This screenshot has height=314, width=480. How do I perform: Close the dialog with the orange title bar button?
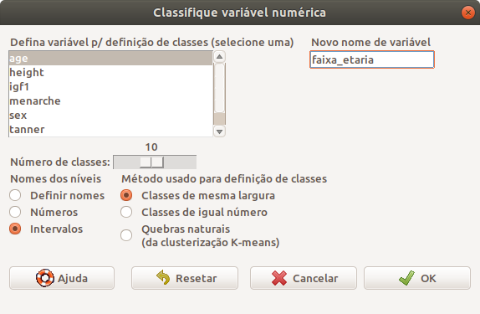(468, 13)
